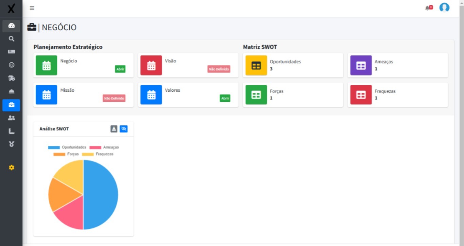Select the truck icon in the sidebar
Viewport: 464px width, 246px height.
[11, 78]
